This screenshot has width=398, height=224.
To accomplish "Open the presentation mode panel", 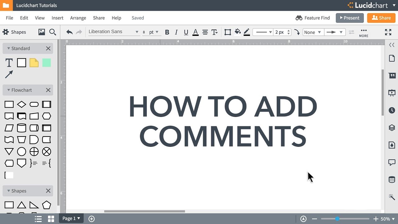I will pyautogui.click(x=391, y=93).
